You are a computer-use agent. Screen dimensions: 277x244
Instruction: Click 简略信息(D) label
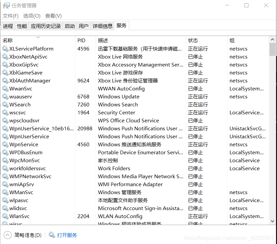tap(28, 235)
